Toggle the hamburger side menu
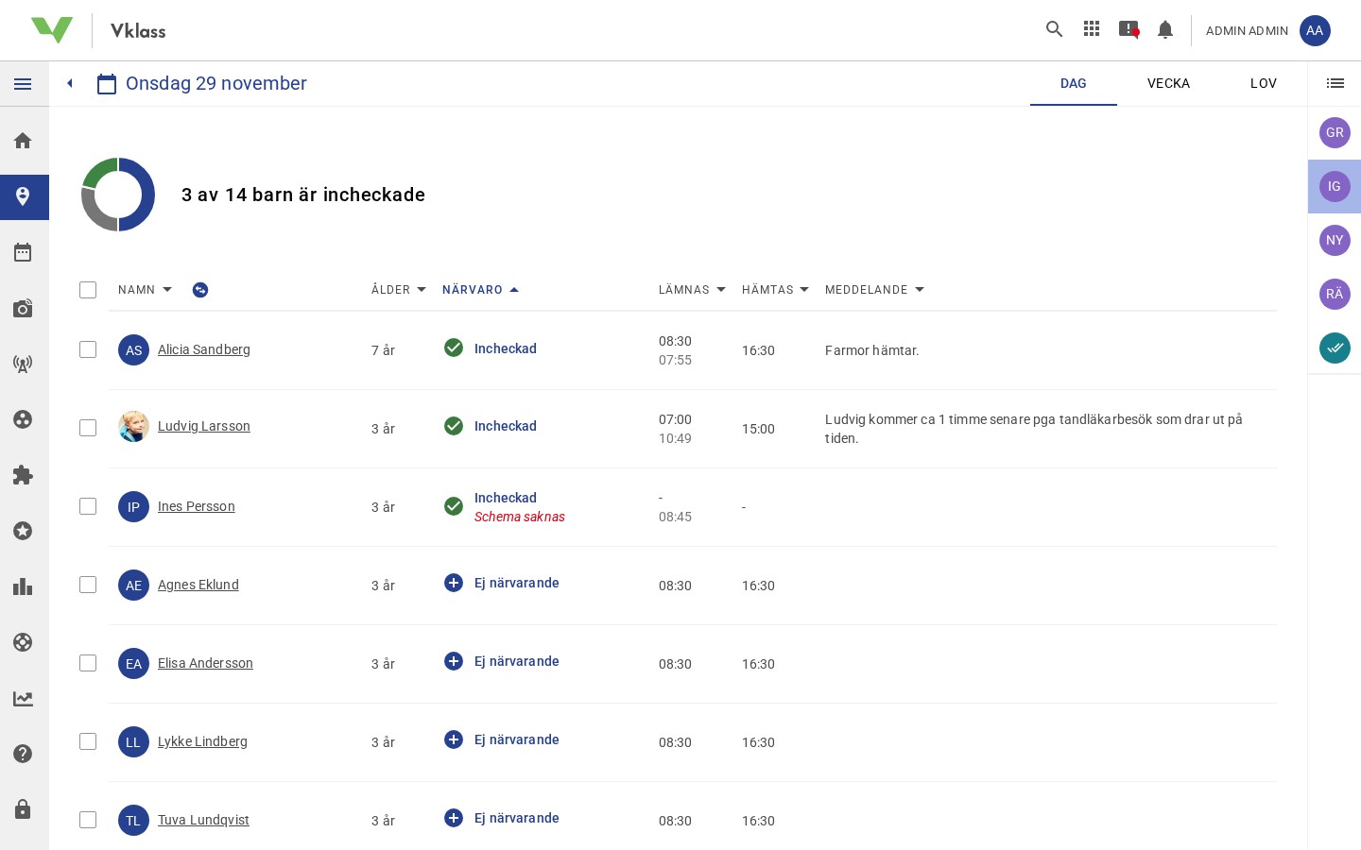1361x850 pixels. pos(23,84)
